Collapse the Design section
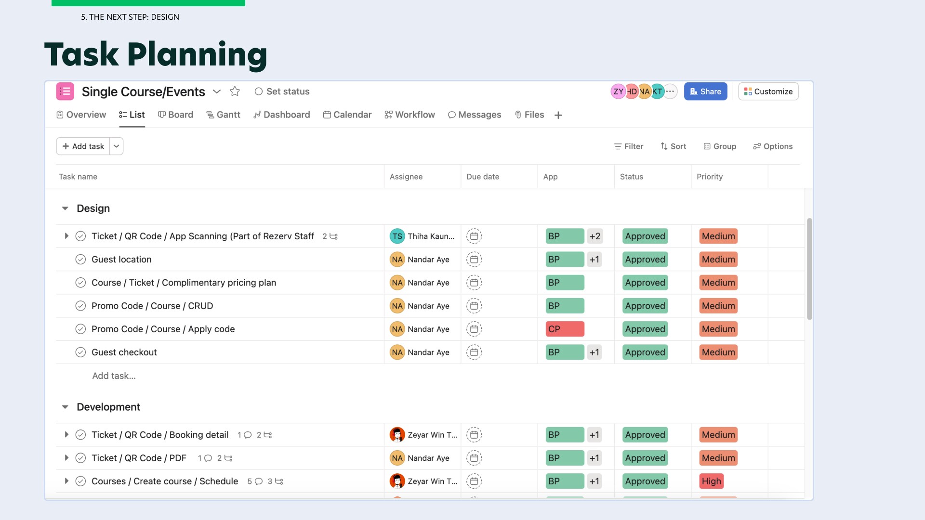The image size is (925, 520). 65,208
